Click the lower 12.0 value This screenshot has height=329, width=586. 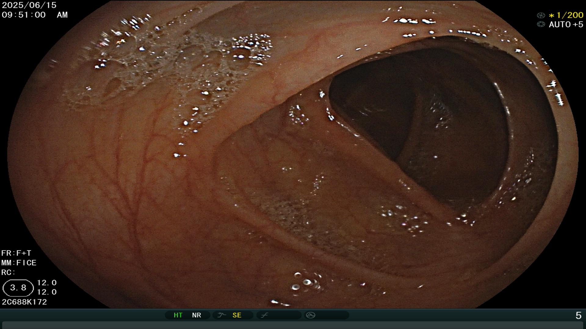pyautogui.click(x=47, y=292)
